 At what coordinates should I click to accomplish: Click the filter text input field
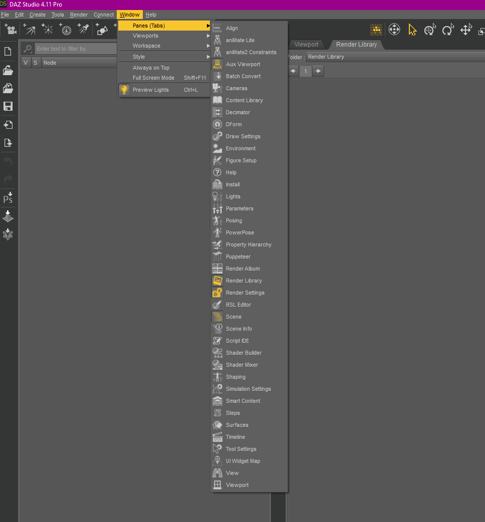[76, 49]
